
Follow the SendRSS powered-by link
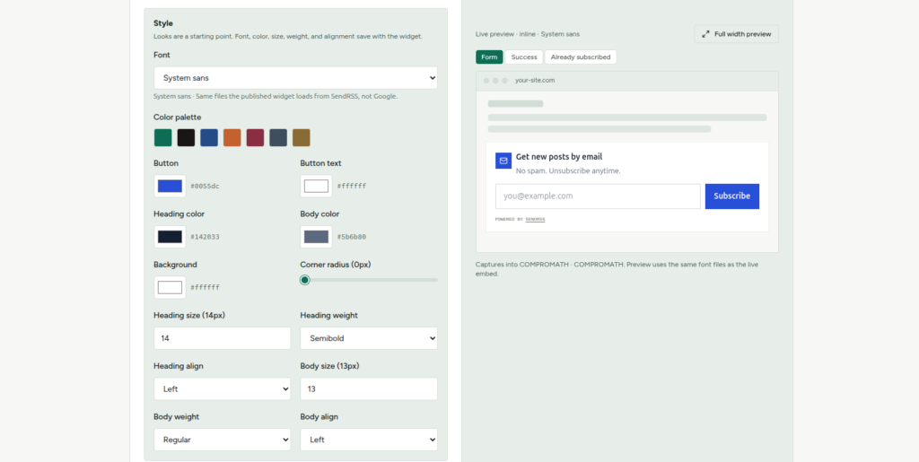pyautogui.click(x=535, y=219)
